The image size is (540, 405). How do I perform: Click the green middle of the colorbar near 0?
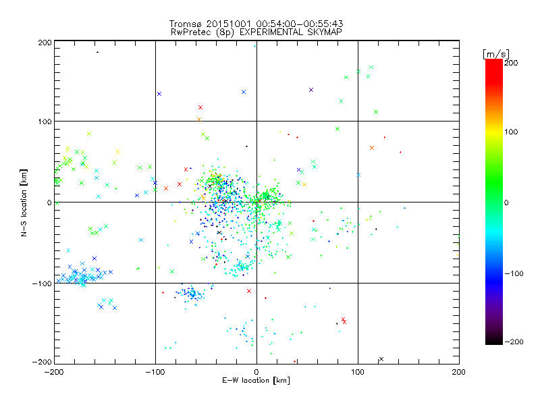(x=494, y=202)
